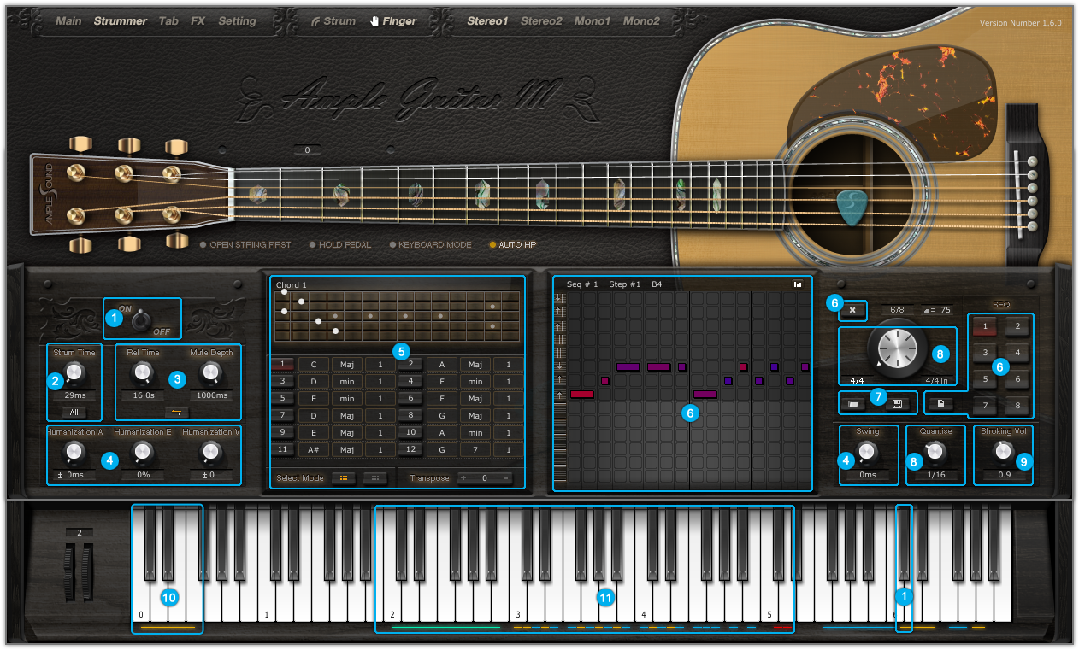Viewport: 1079px width, 650px height.
Task: Switch to Strum mode
Action: click(x=333, y=20)
